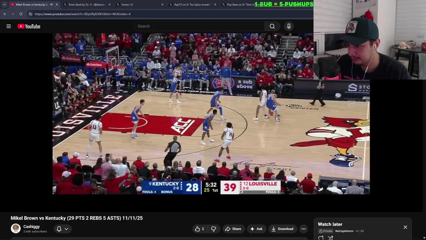Switch to the RapTV on X tab
Image resolution: width=426 pixels, height=240 pixels.
192,5
